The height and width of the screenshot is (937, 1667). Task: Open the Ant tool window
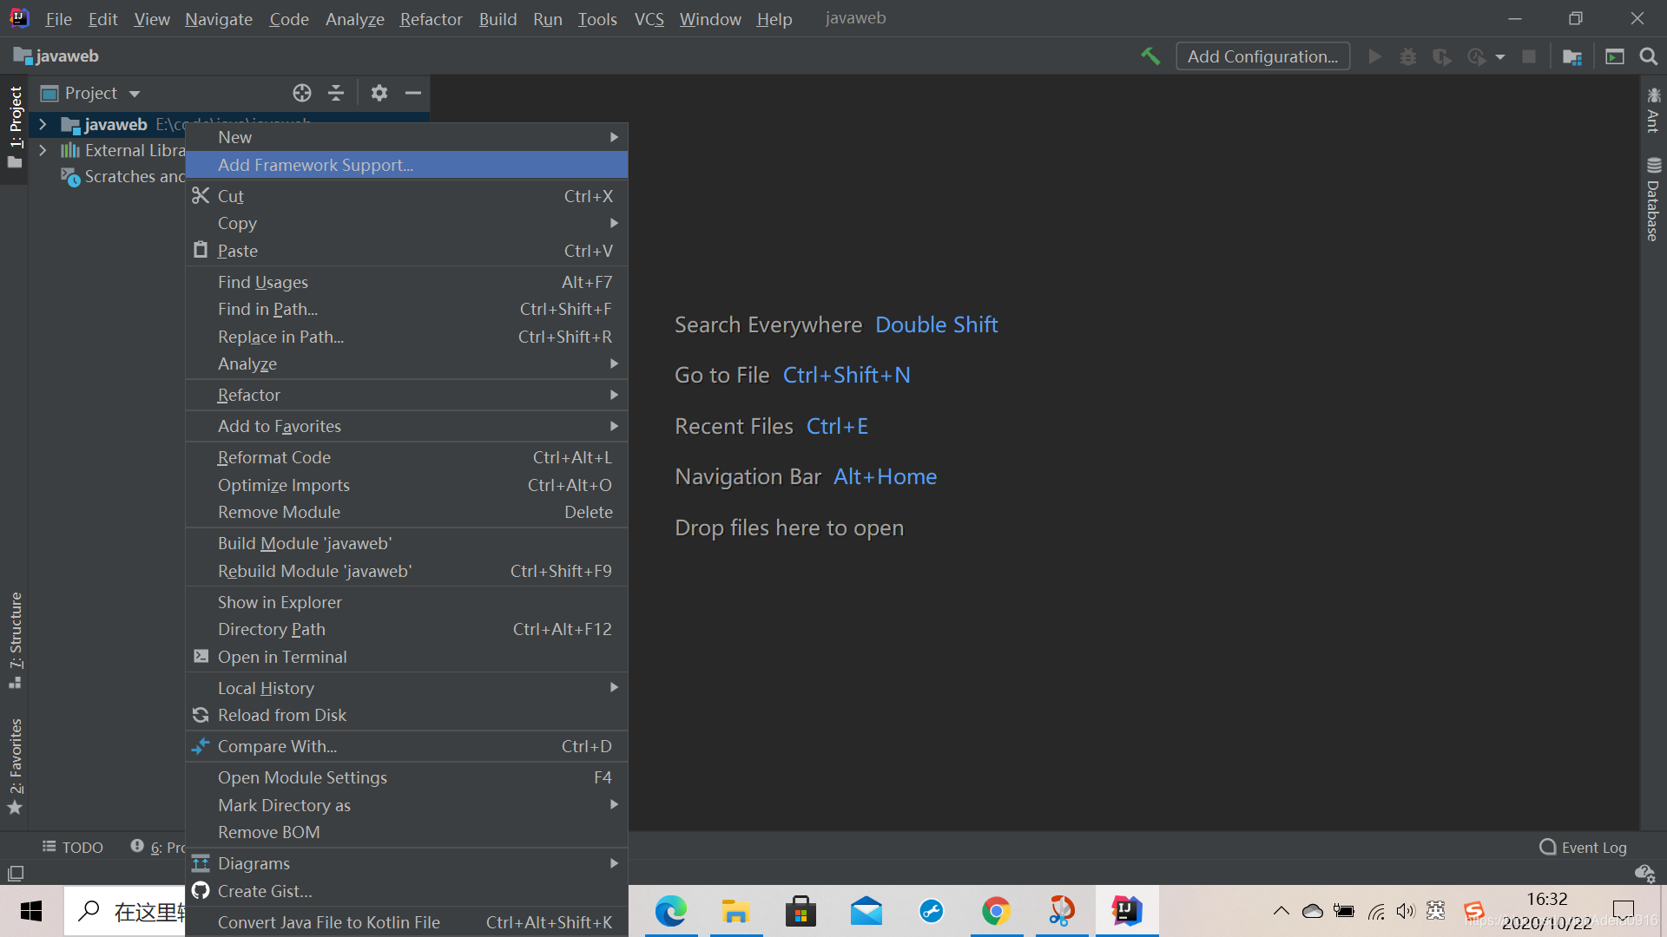(1653, 110)
